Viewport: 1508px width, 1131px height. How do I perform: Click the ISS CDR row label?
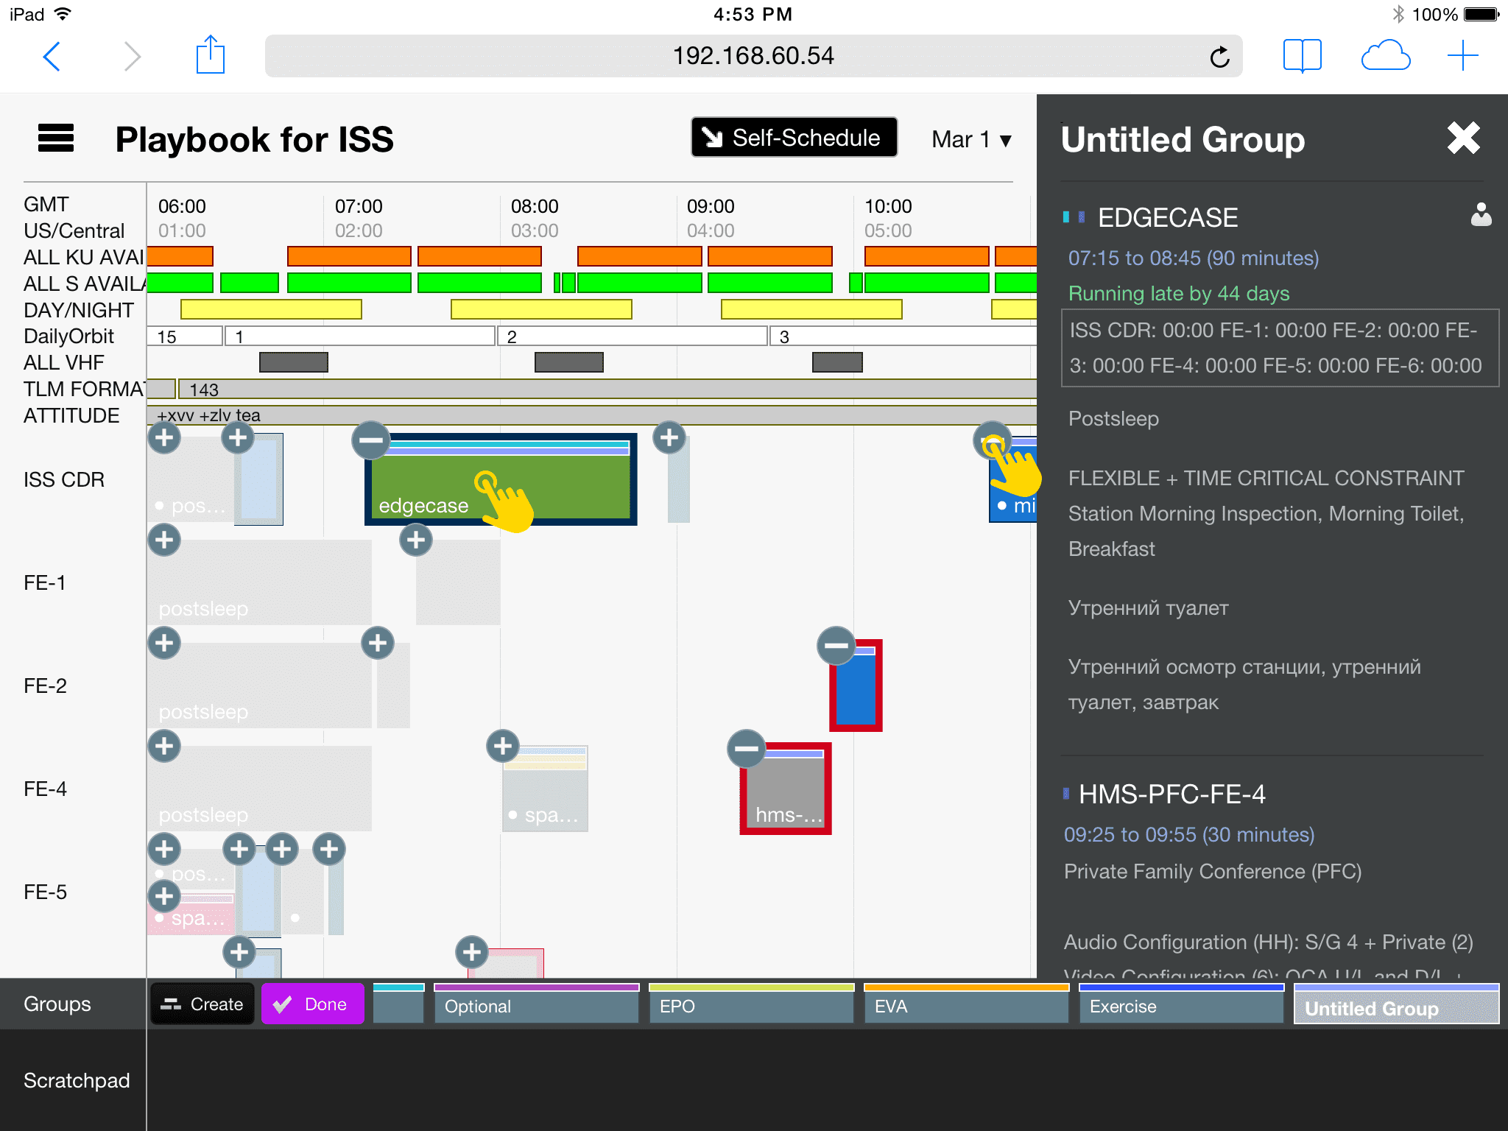pyautogui.click(x=64, y=479)
